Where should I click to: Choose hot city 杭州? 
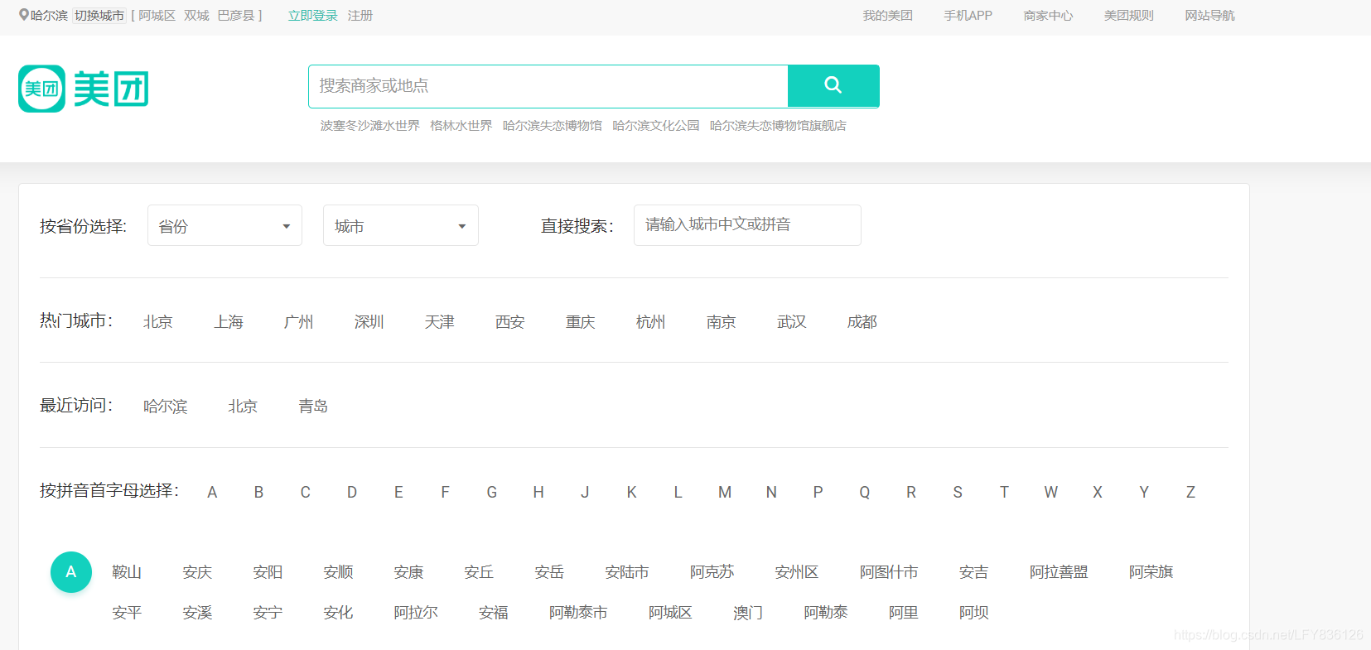651,321
